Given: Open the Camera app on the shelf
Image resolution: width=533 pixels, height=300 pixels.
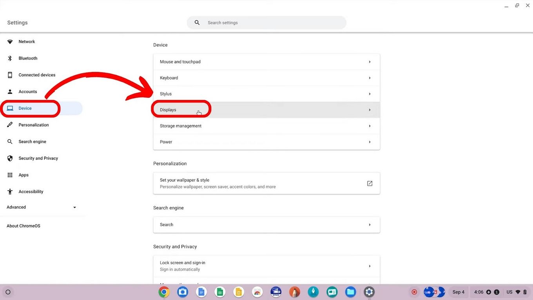Looking at the screenshot, I should (183, 292).
